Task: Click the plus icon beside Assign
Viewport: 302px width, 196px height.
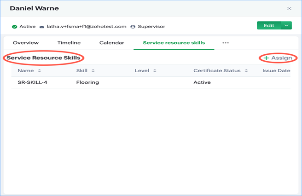Action: (x=267, y=58)
